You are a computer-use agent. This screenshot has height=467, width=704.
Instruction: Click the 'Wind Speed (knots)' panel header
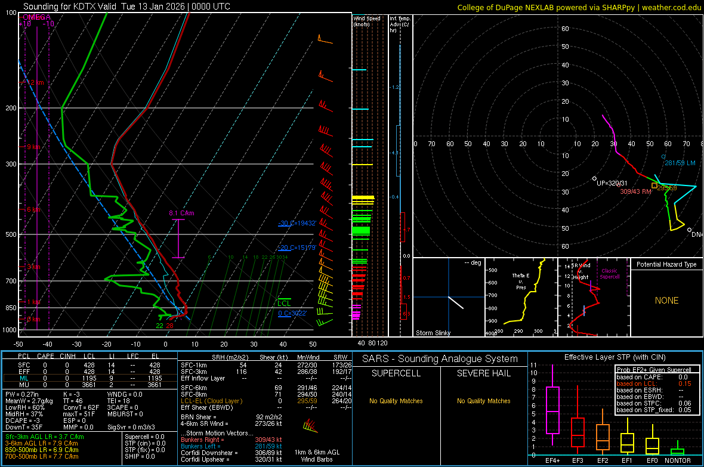[367, 21]
